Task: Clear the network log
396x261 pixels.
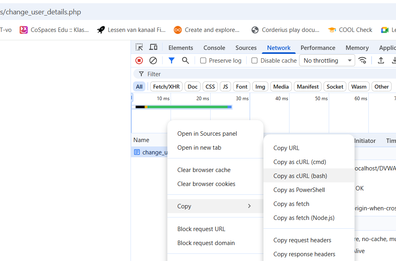Action: [x=153, y=61]
